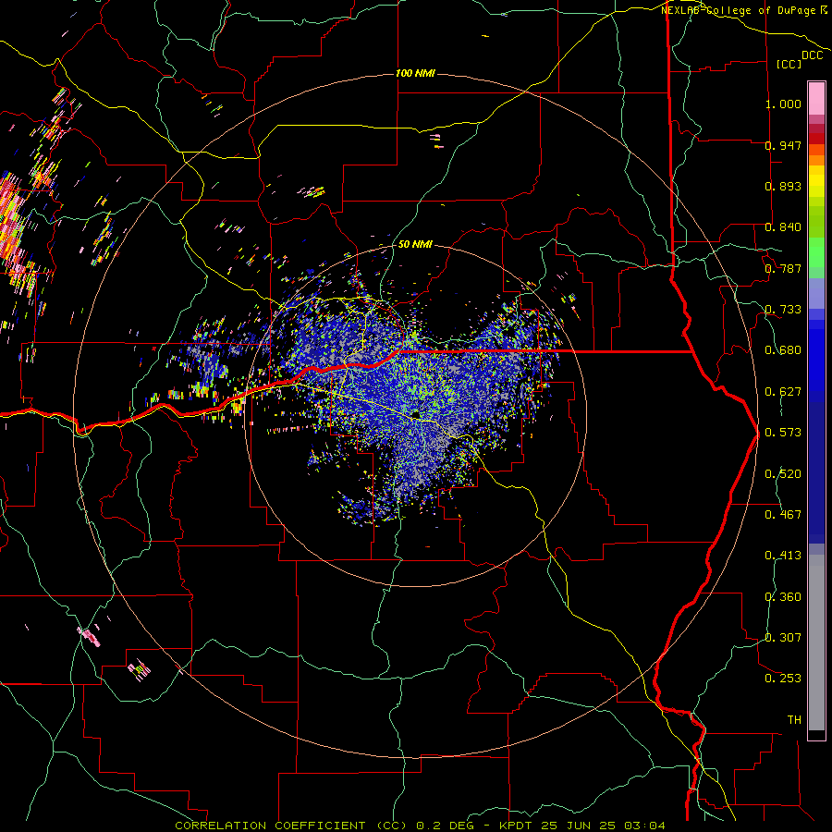Screen dimensions: 832x832
Task: Click the 0.947 value on the color scale
Action: pyautogui.click(x=783, y=145)
